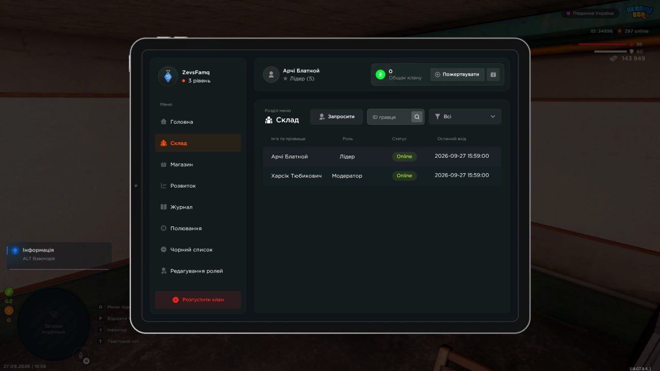Click the Общак клану balance label
Screen dimensions: 660x371
(405, 78)
